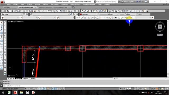Switch to the Layout1 tab
Image resolution: width=169 pixels, height=95 pixels.
[25, 79]
